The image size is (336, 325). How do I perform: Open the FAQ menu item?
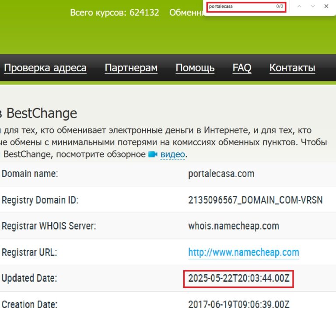(x=241, y=68)
